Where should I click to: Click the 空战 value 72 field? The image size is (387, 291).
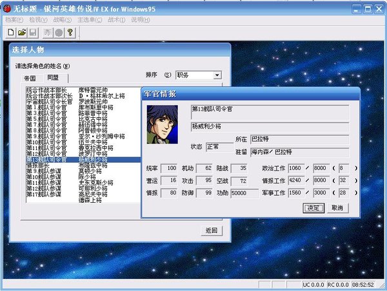[239, 181]
